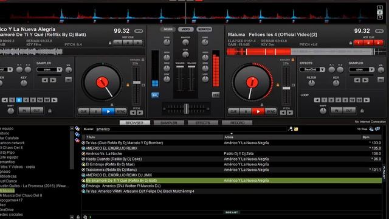Adjust the right deck pitch fader

[x=286, y=88]
